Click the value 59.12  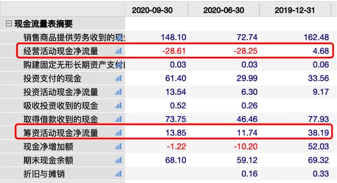[247, 160]
